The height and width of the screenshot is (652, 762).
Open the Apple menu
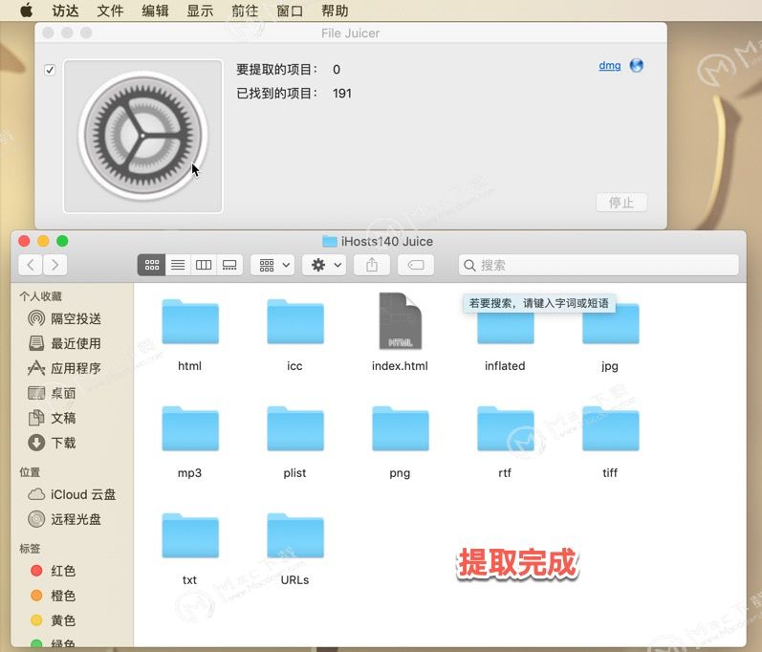pos(27,11)
